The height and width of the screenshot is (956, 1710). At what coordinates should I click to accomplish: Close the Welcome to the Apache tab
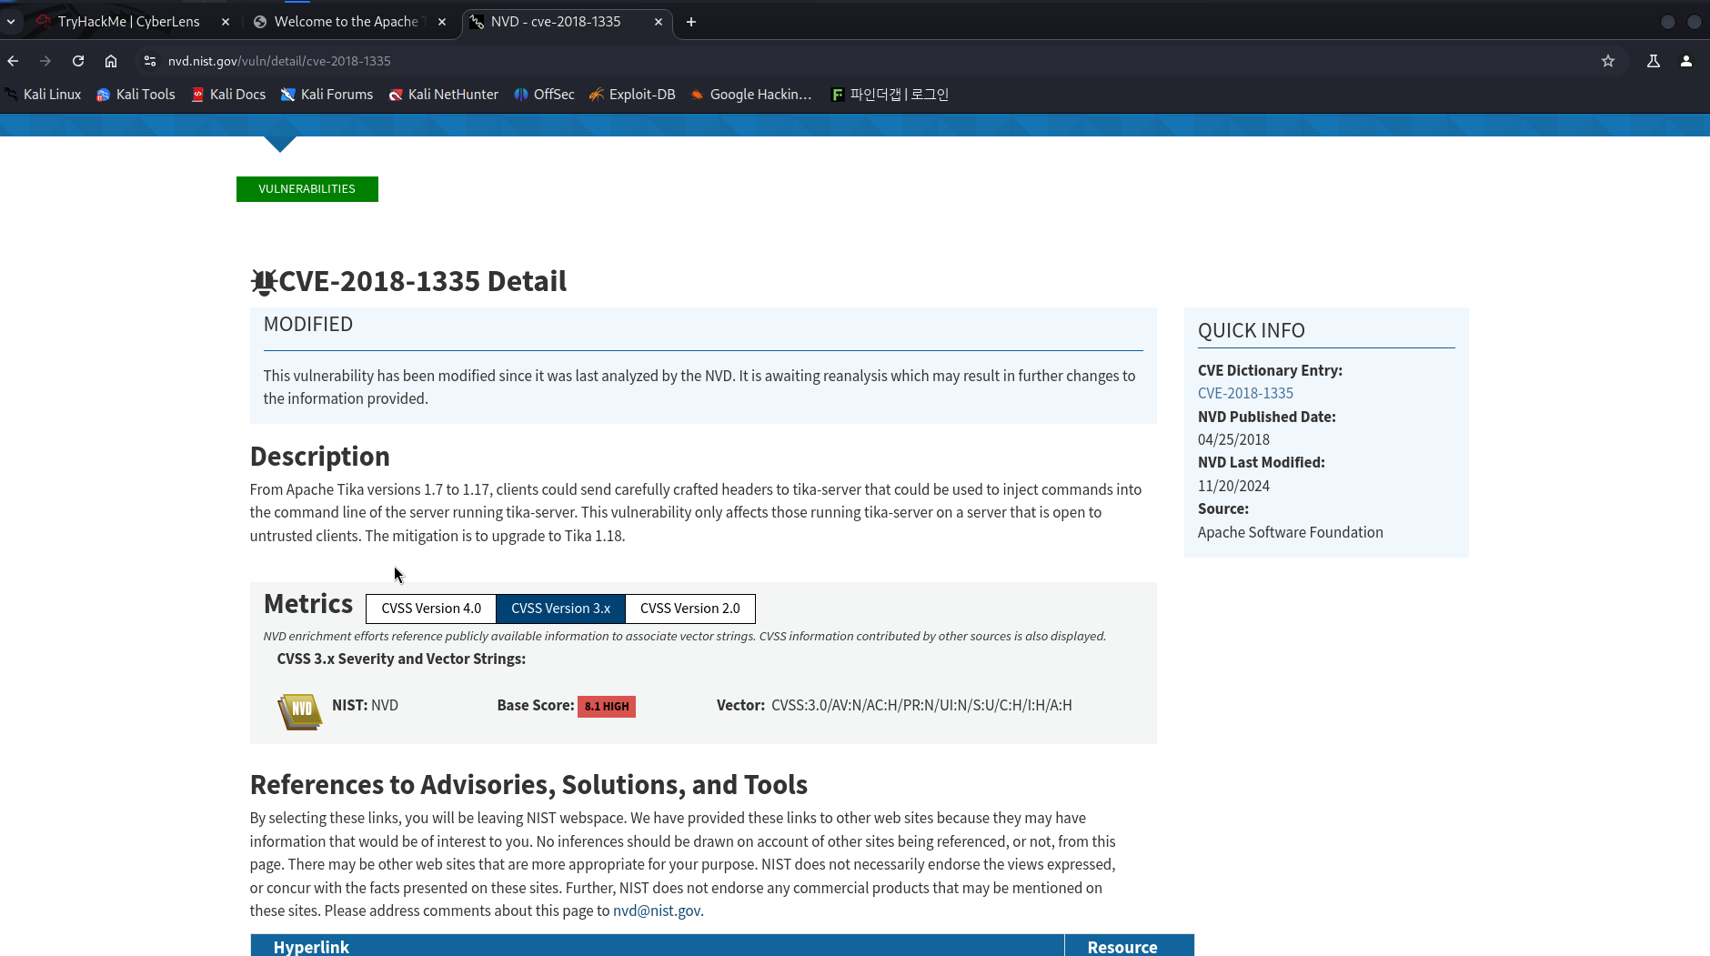point(442,22)
